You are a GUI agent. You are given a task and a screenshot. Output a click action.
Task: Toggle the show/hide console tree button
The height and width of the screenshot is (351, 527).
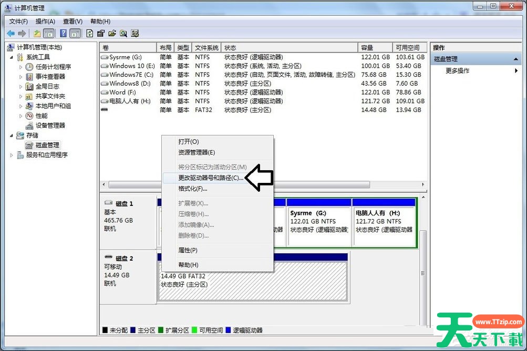click(49, 34)
